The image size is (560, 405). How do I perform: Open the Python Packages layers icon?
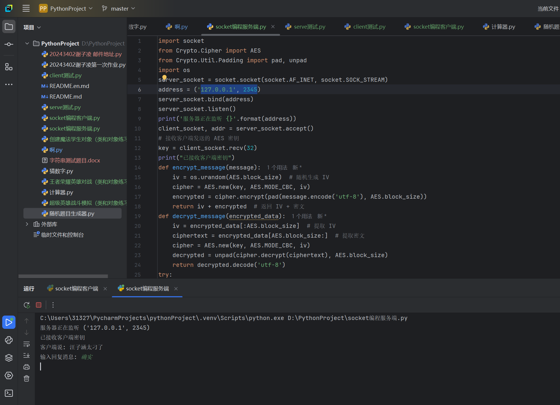[x=9, y=358]
